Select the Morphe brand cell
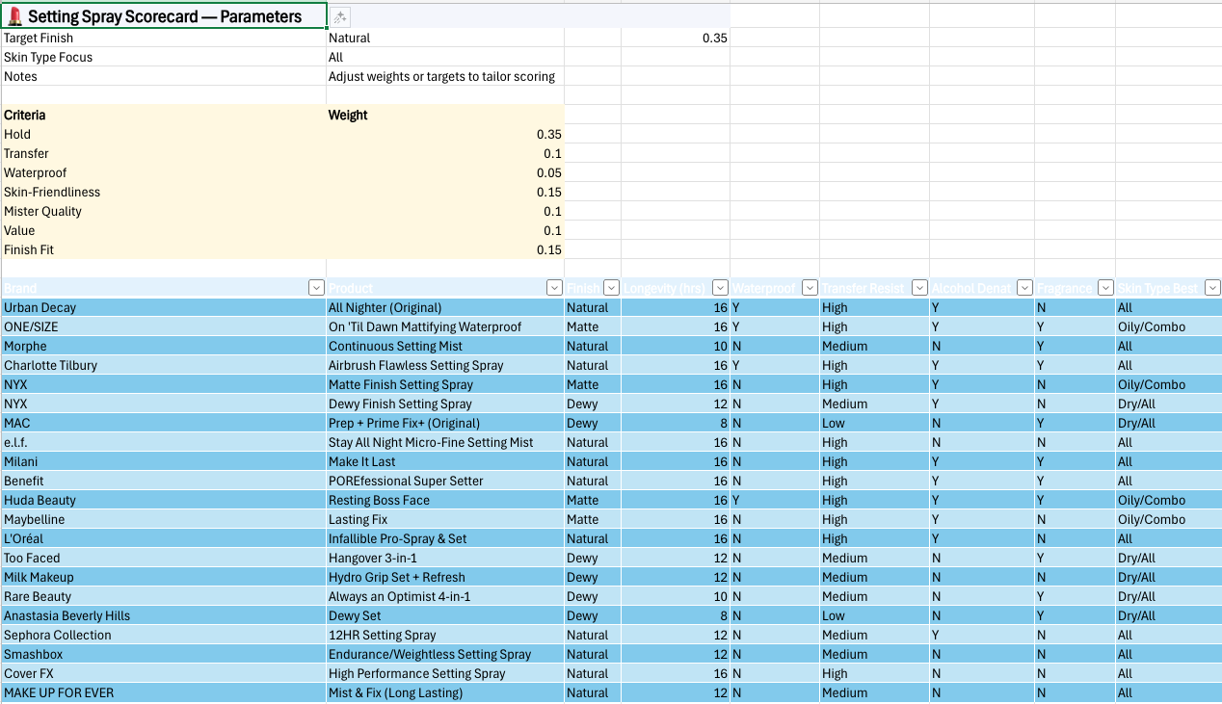This screenshot has height=704, width=1222. (x=163, y=346)
